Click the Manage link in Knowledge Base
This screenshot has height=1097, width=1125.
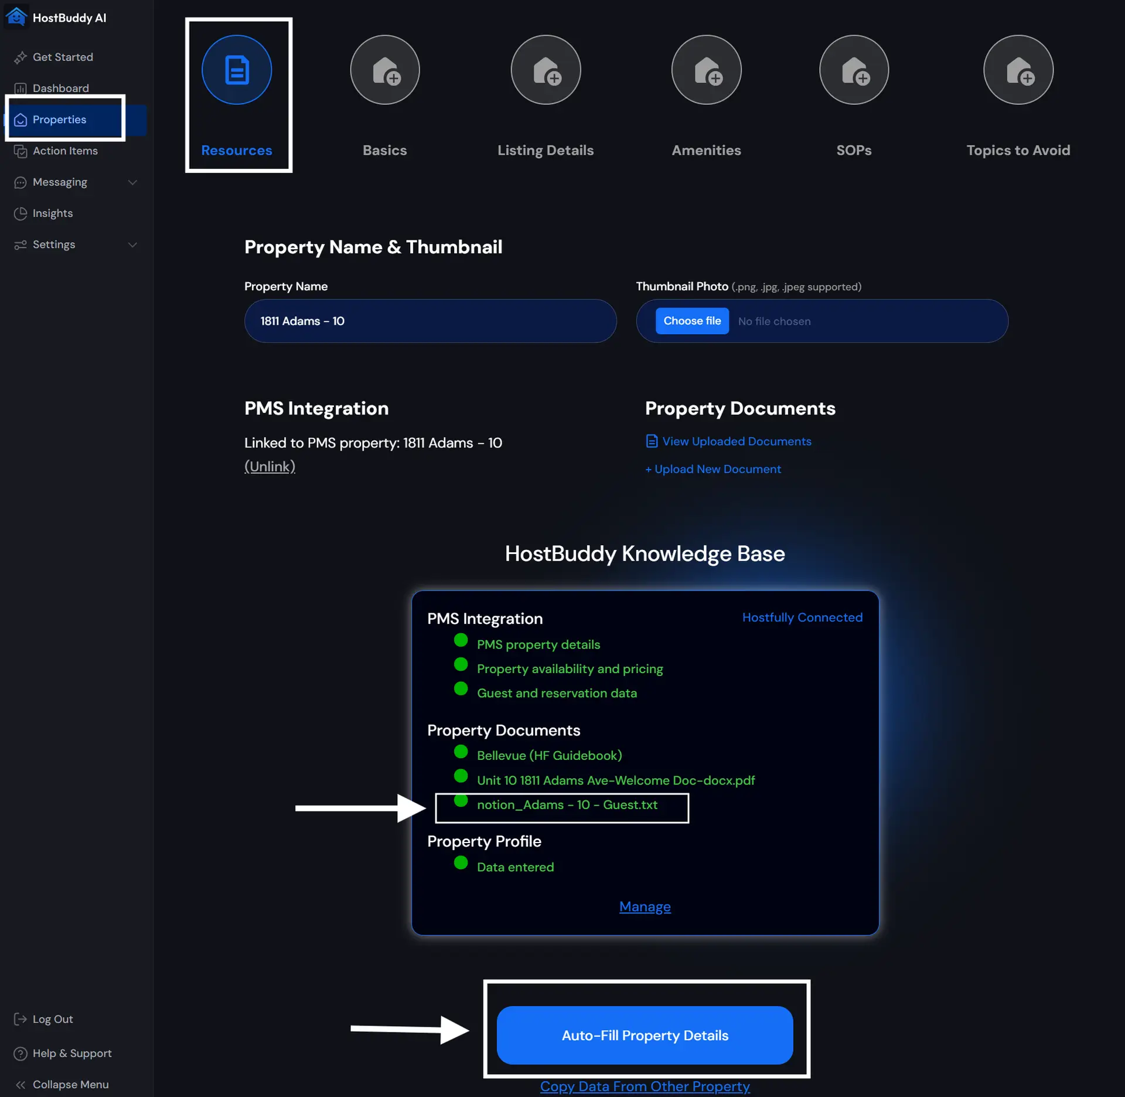(x=645, y=906)
